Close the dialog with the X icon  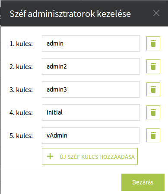(156, 13)
